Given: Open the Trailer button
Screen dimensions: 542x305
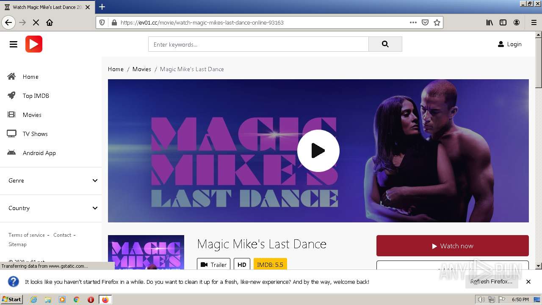Looking at the screenshot, I should [x=214, y=264].
